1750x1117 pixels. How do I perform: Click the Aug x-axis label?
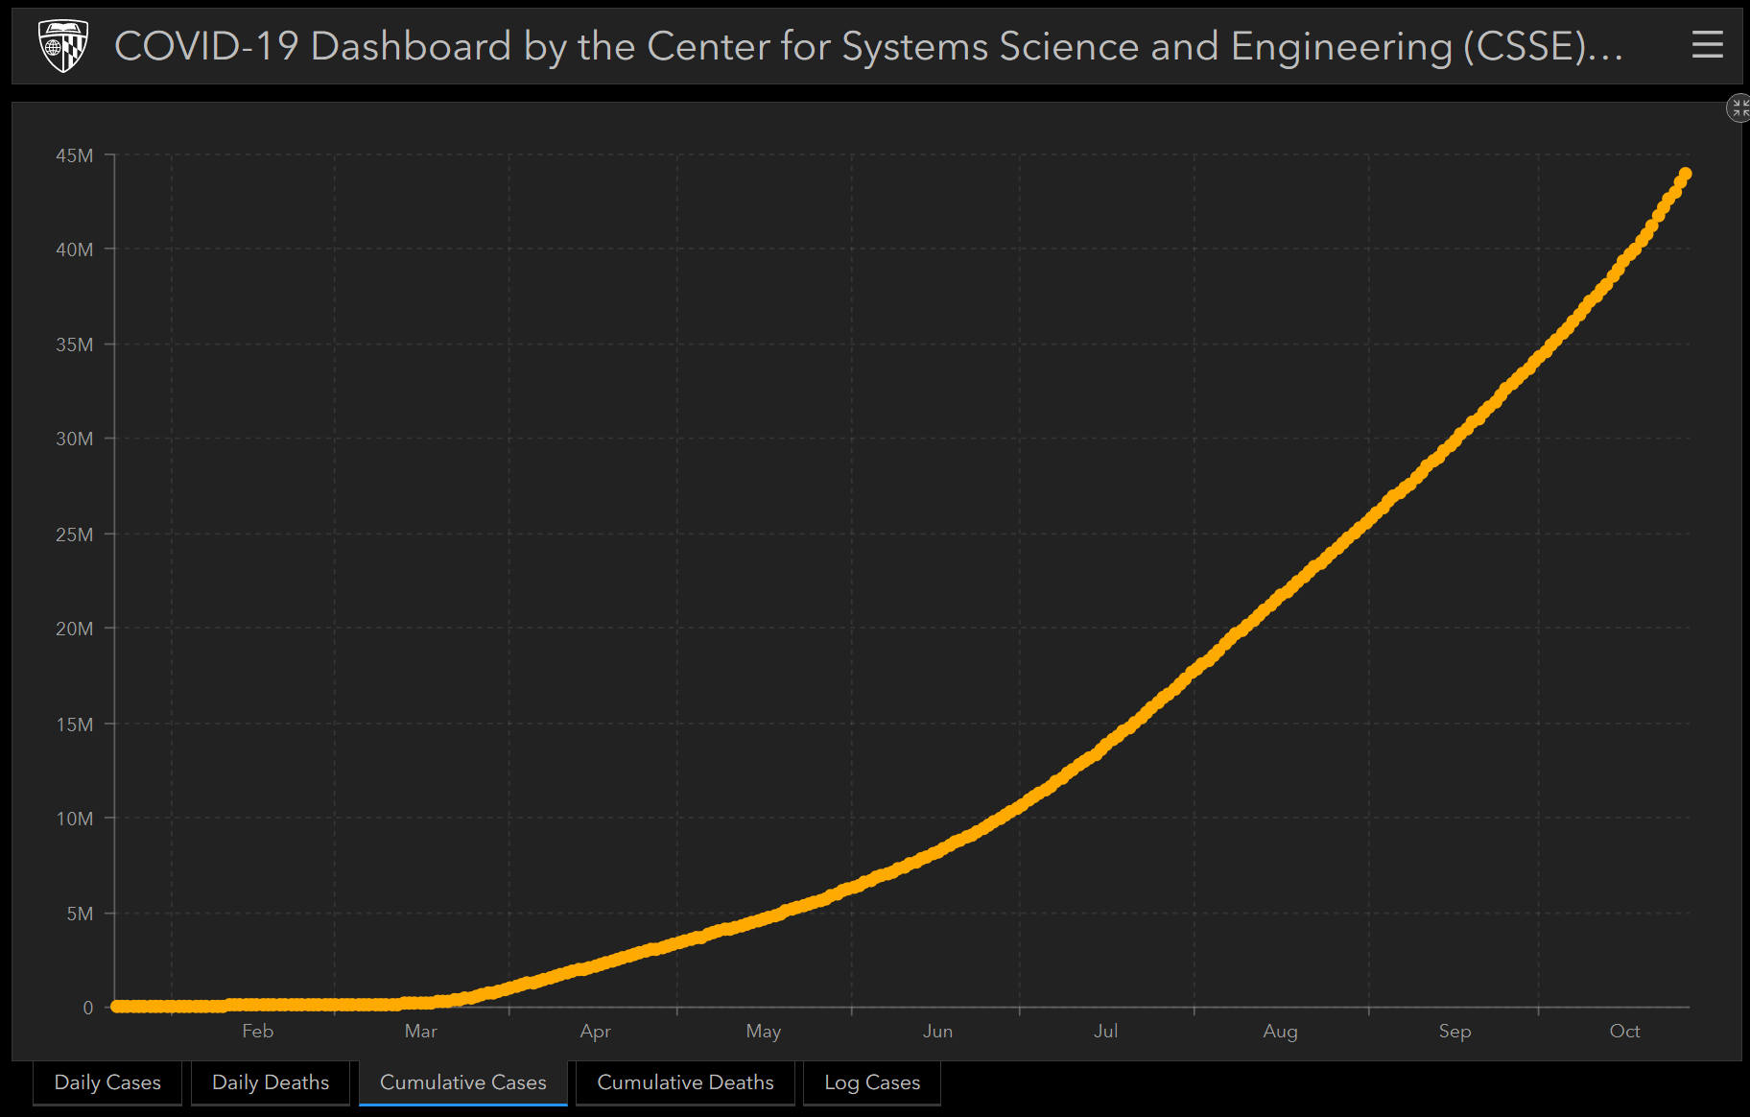coord(1280,1032)
